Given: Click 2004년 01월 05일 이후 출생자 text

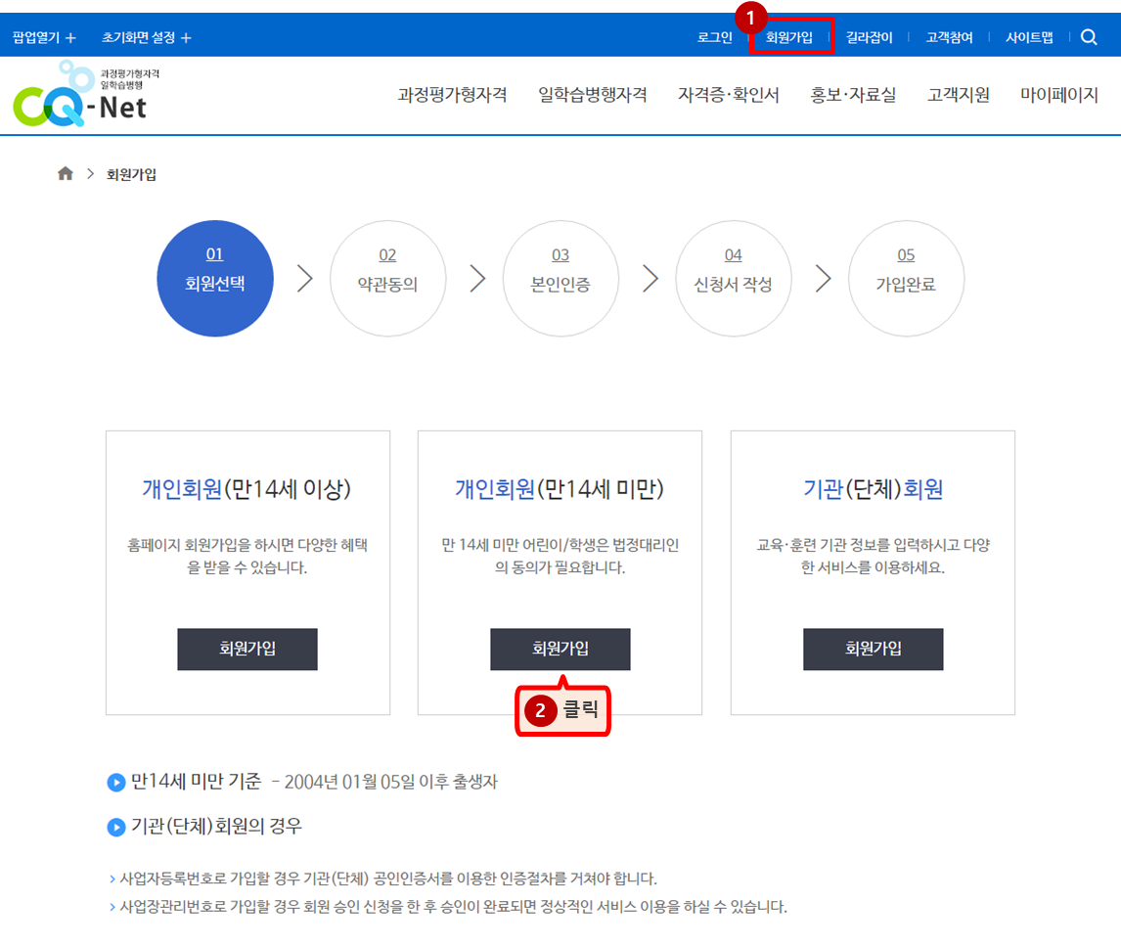Looking at the screenshot, I should [x=390, y=782].
